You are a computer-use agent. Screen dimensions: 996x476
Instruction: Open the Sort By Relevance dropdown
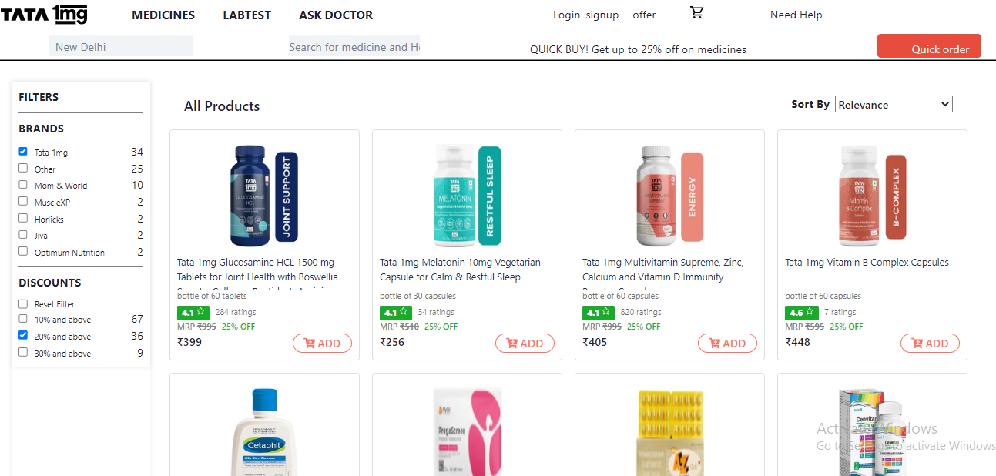[894, 104]
